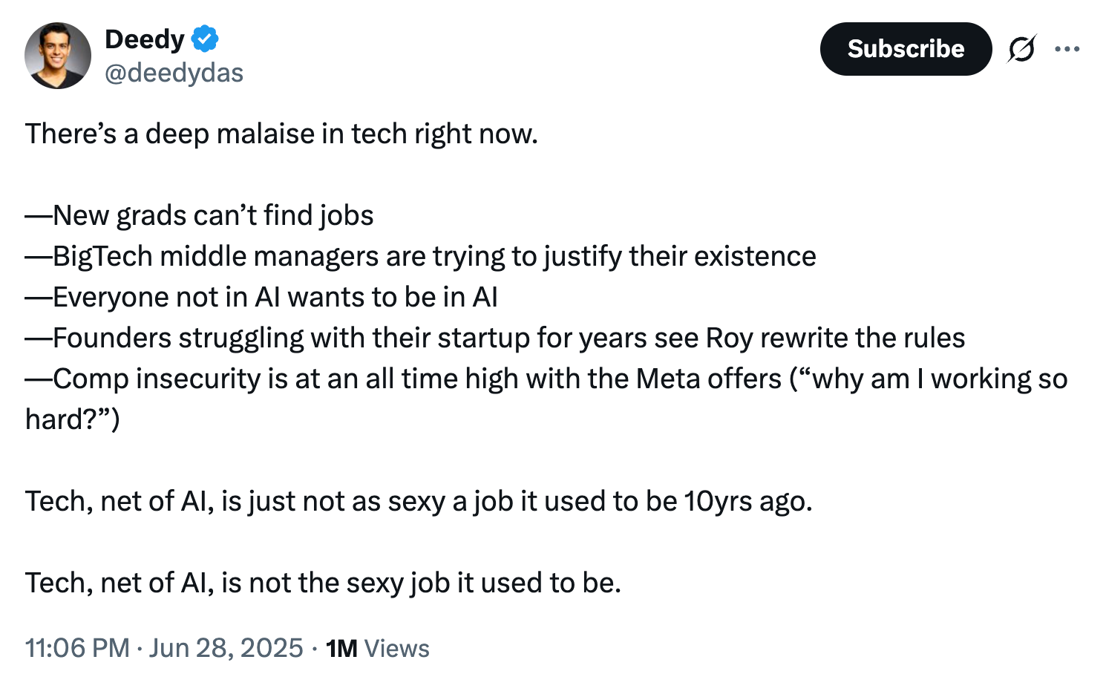Screen dimensions: 1106x674
Task: Click the blue verified checkmark badge
Action: [x=205, y=39]
